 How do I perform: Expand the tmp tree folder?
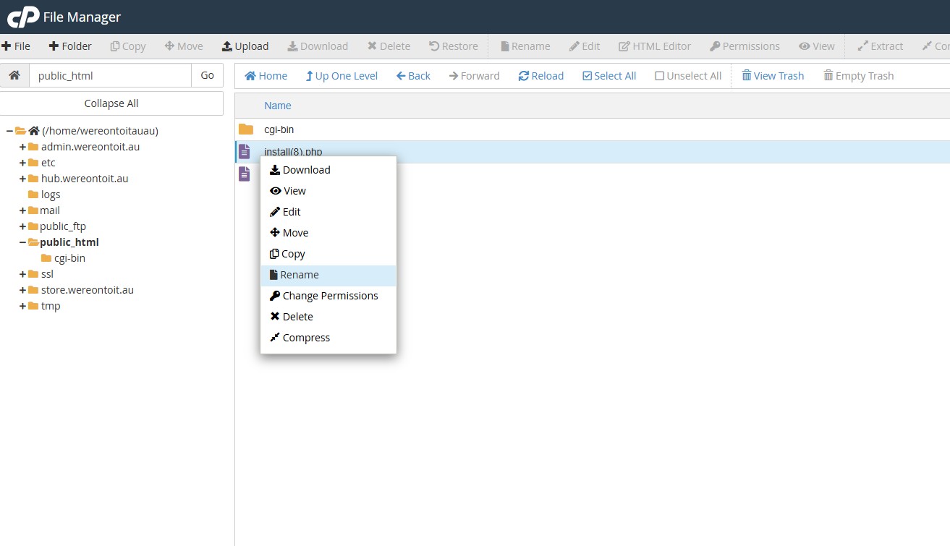click(x=23, y=306)
